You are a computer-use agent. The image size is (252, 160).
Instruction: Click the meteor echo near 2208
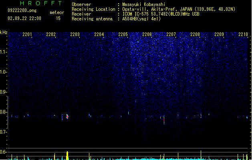click(x=201, y=116)
